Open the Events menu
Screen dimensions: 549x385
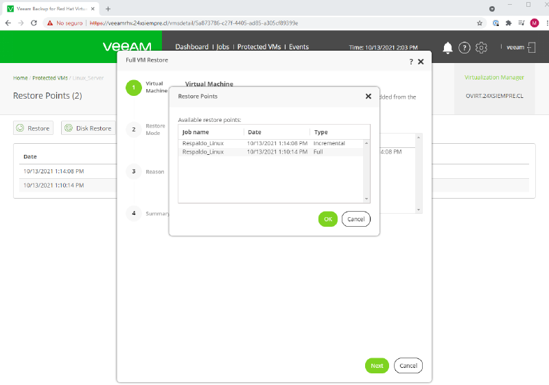point(299,47)
